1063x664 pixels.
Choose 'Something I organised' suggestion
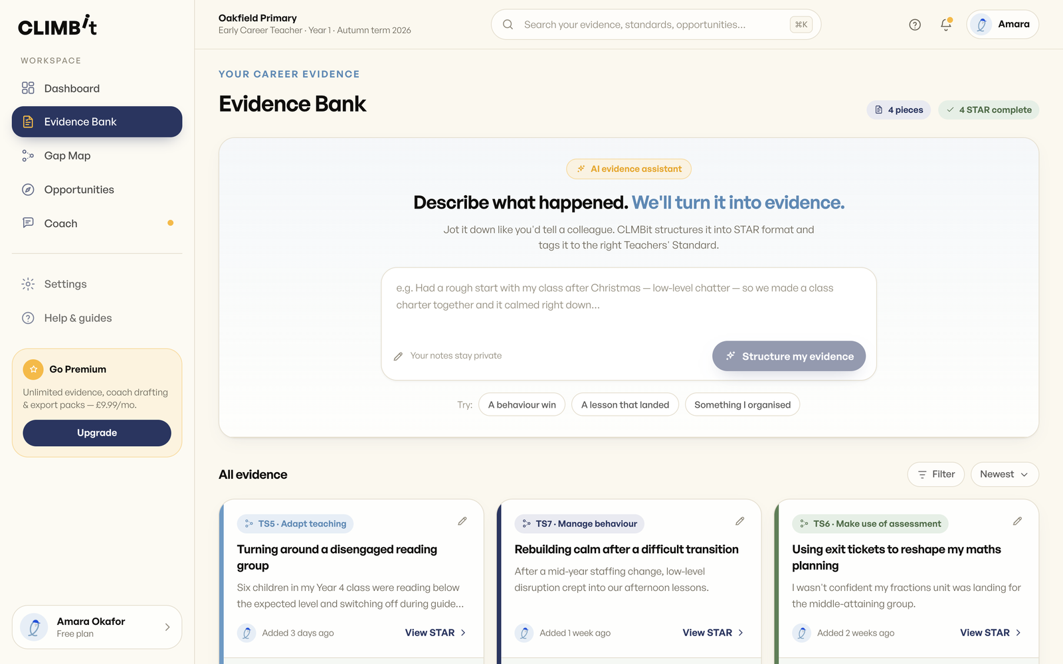[742, 405]
